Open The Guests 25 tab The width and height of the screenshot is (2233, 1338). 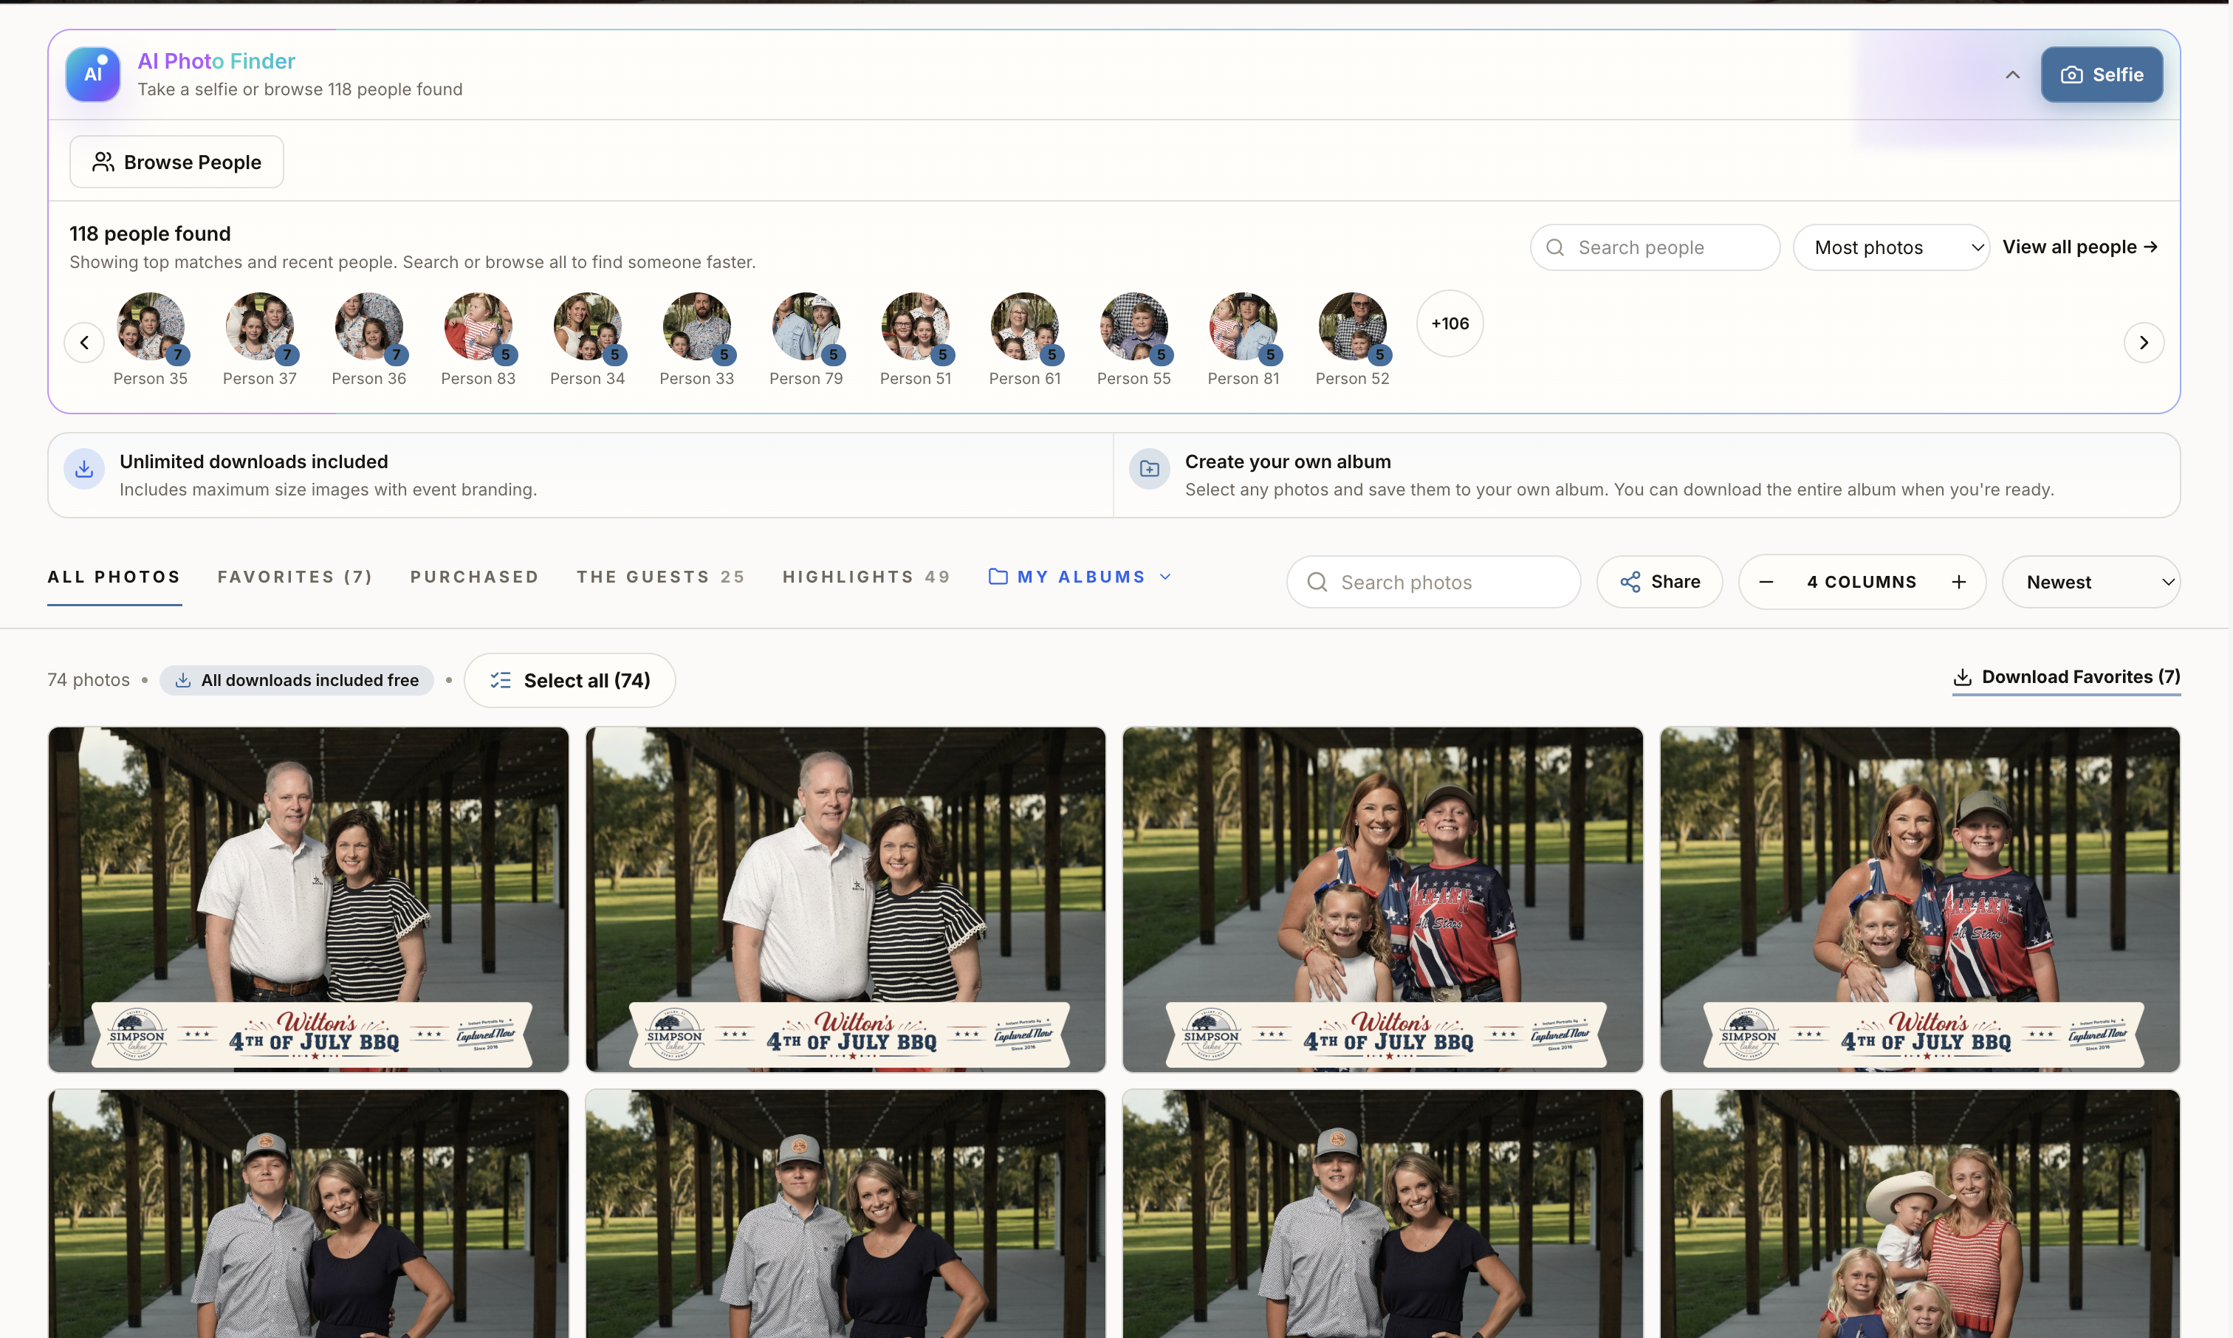[661, 577]
